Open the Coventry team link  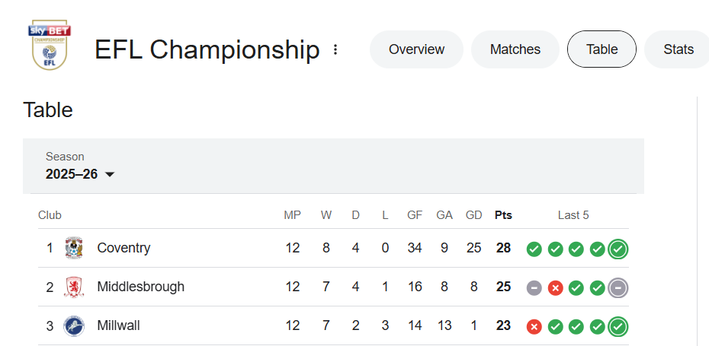[124, 248]
